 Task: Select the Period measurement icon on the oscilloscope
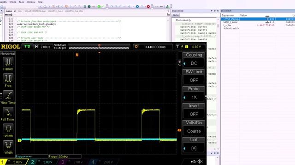[x=8, y=62]
